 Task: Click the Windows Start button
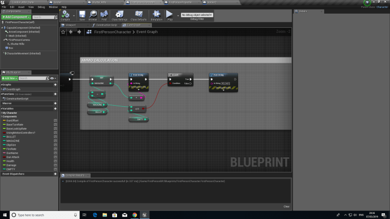(x=5, y=215)
